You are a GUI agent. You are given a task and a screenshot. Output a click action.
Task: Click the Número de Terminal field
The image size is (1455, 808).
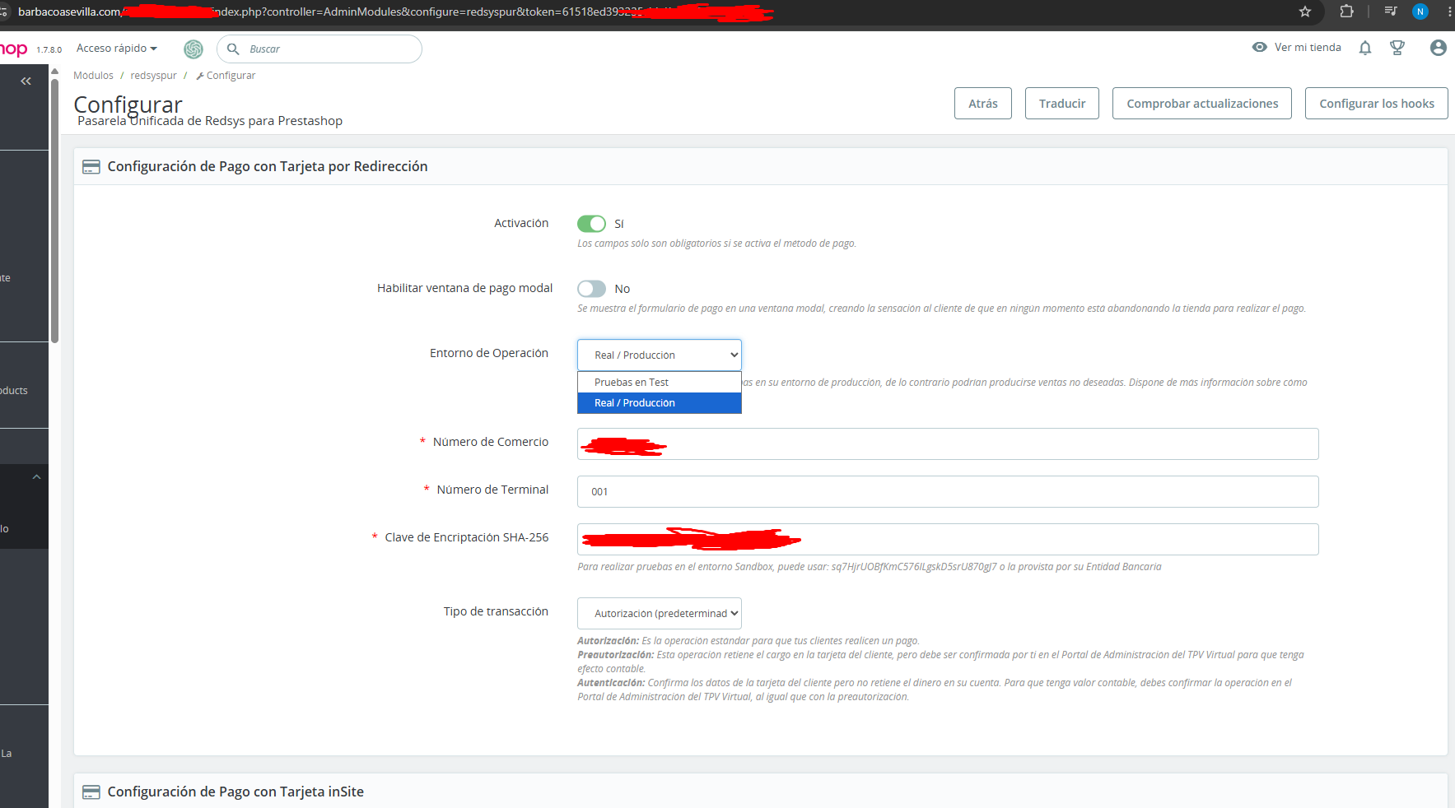948,492
